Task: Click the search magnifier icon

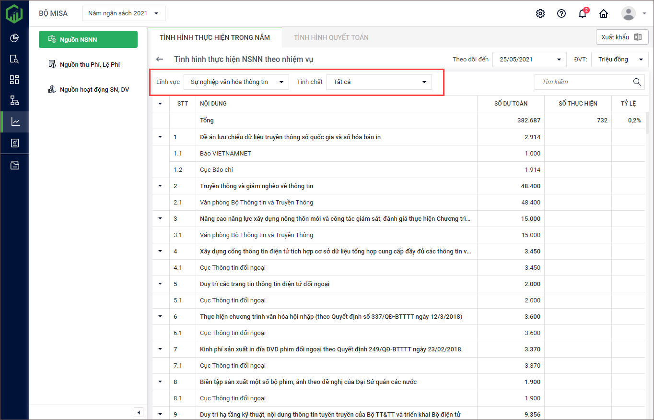Action: point(637,82)
